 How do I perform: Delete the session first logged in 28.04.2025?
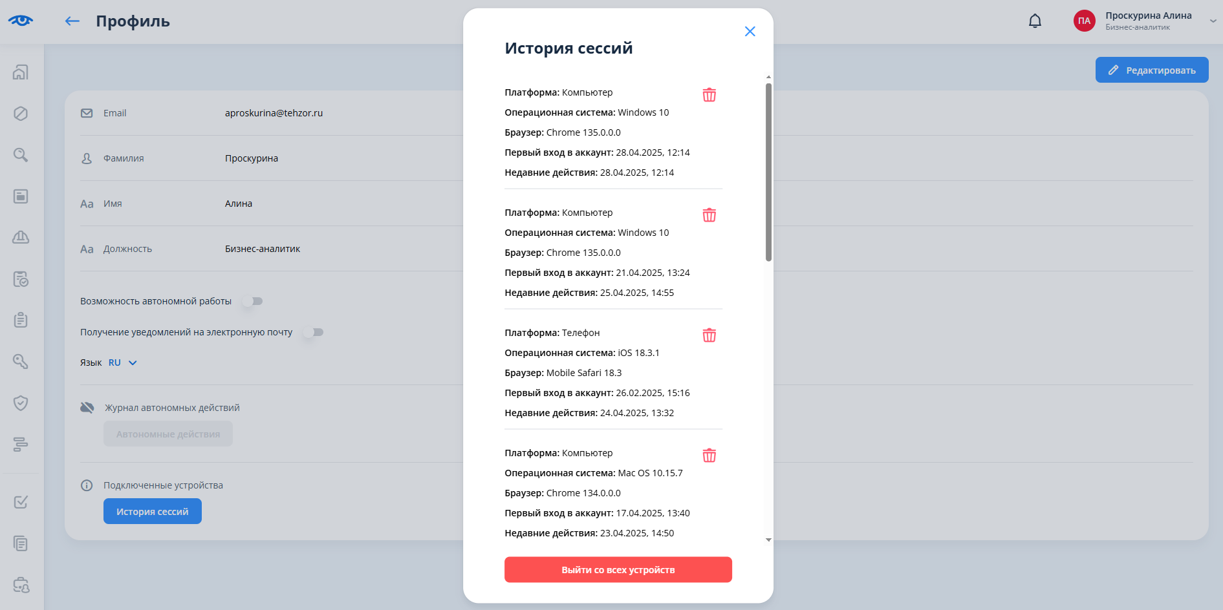[709, 95]
